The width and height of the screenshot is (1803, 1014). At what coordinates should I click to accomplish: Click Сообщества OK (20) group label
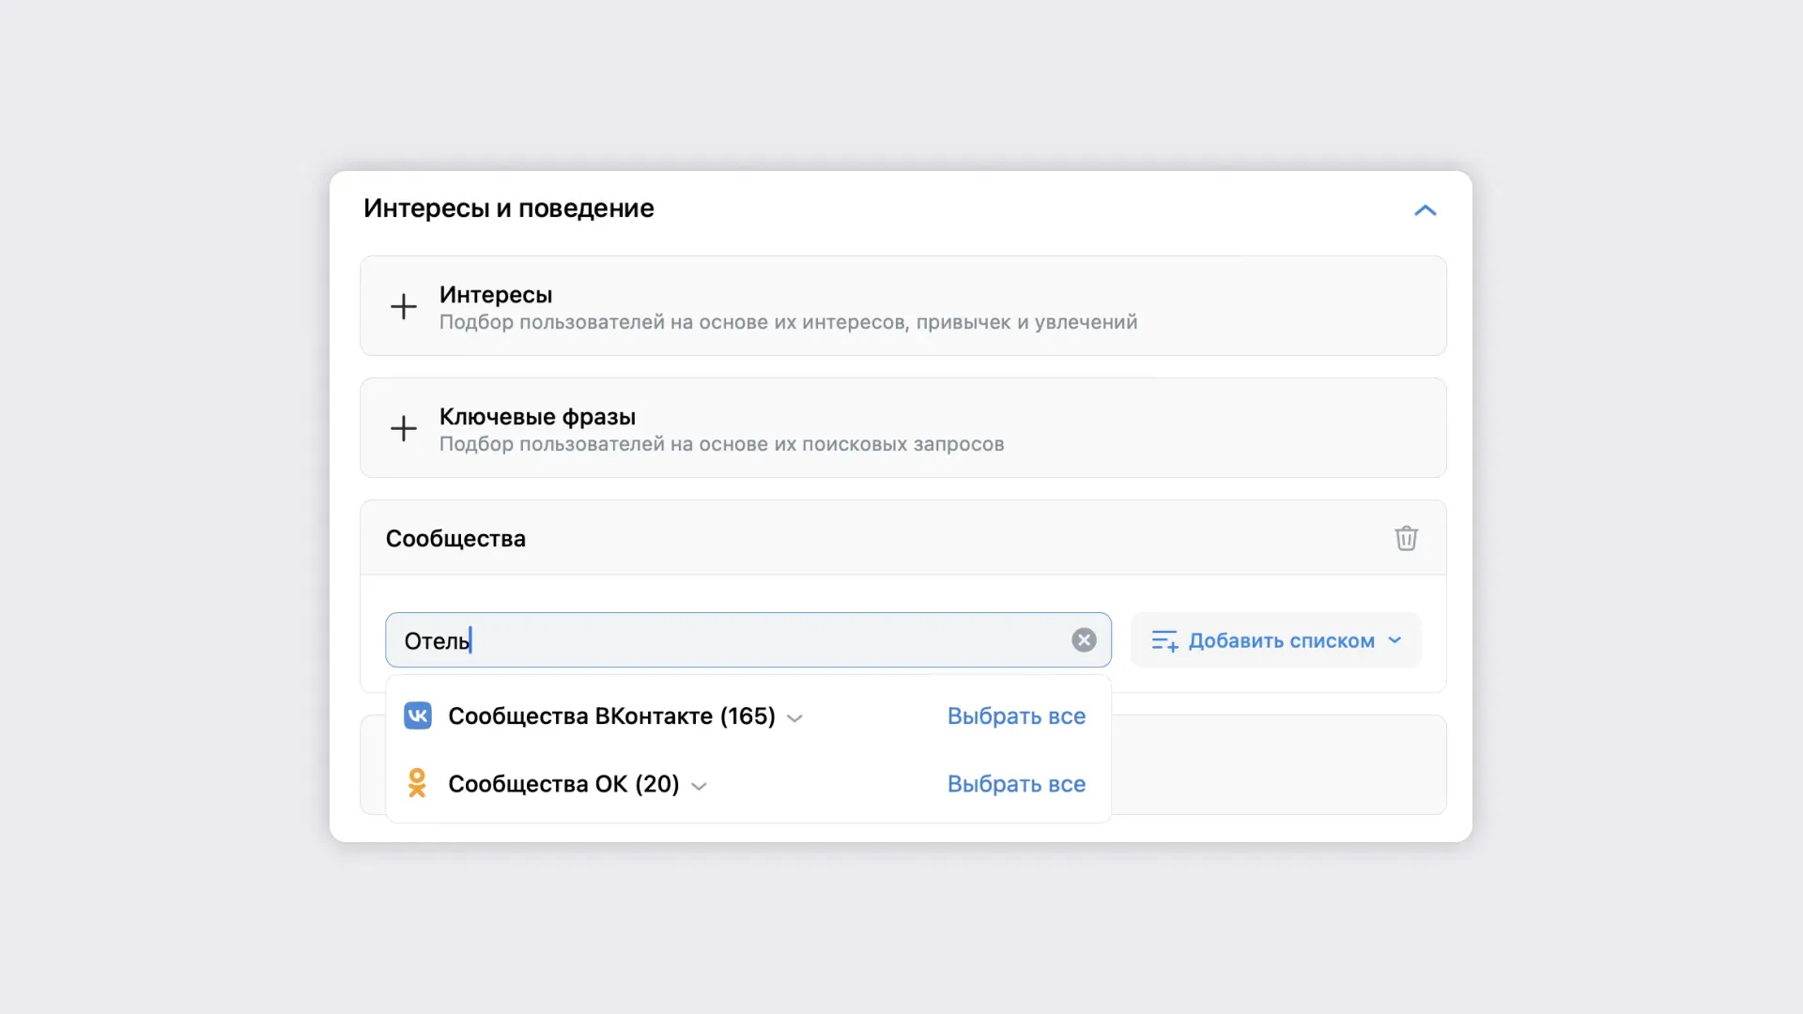(563, 784)
